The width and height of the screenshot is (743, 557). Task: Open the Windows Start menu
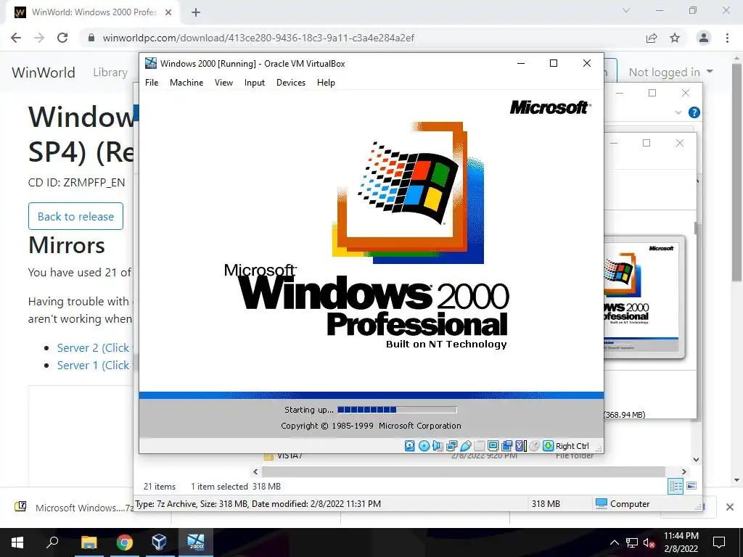point(17,542)
